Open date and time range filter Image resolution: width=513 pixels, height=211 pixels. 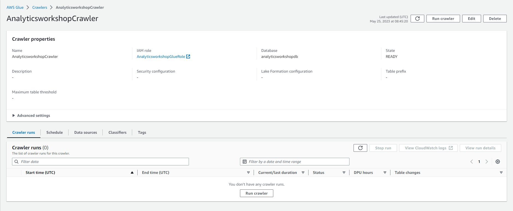click(x=295, y=162)
